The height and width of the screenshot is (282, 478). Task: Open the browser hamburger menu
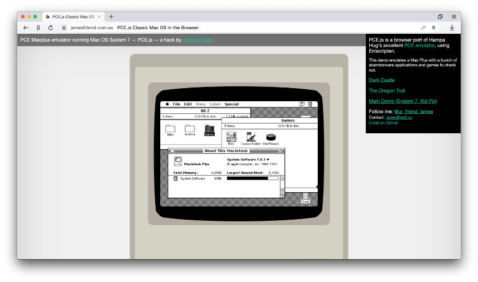(x=454, y=17)
